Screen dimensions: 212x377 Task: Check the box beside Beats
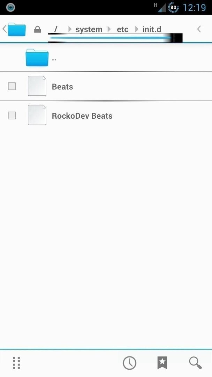point(12,86)
